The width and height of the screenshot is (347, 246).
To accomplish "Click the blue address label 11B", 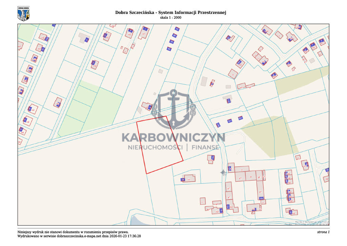I will pyautogui.click(x=218, y=125).
